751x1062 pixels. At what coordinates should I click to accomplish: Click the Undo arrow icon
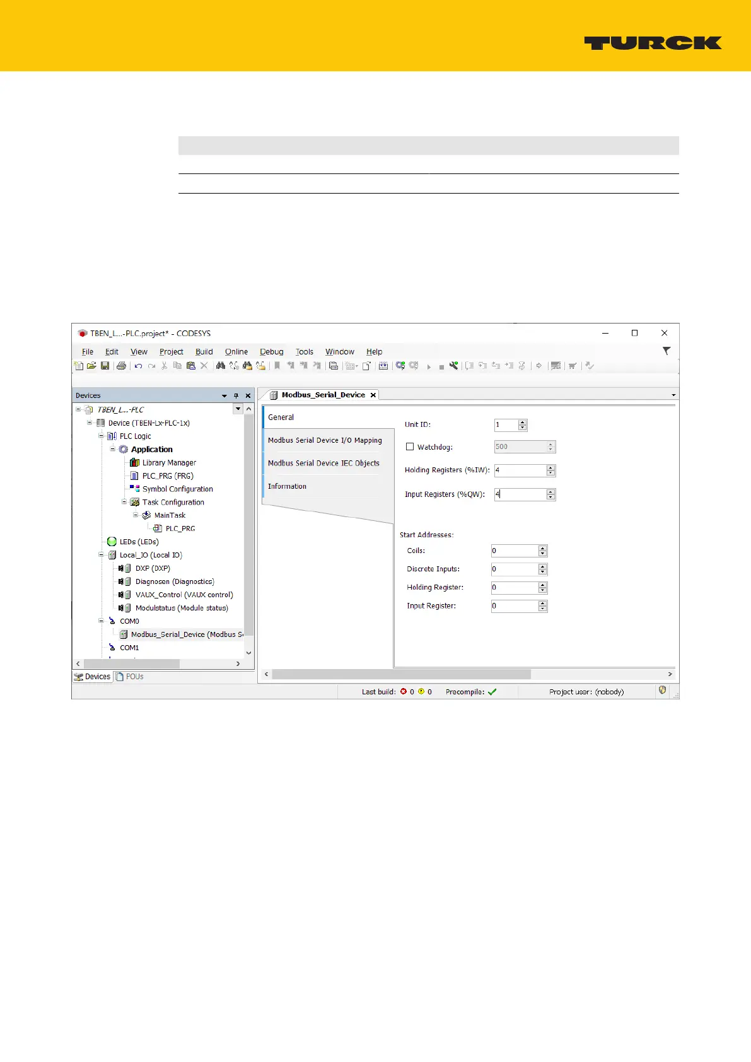[138, 366]
